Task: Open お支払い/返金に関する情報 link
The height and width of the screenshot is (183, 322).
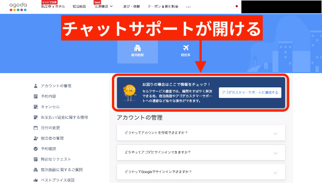Action: click(64, 117)
